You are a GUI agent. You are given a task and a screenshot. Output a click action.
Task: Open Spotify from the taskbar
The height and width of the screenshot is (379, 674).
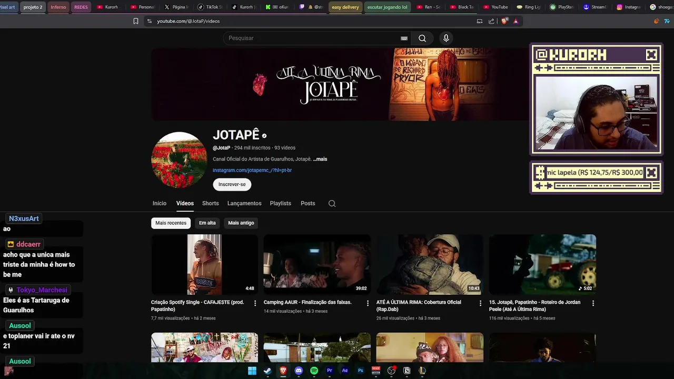pyautogui.click(x=314, y=371)
